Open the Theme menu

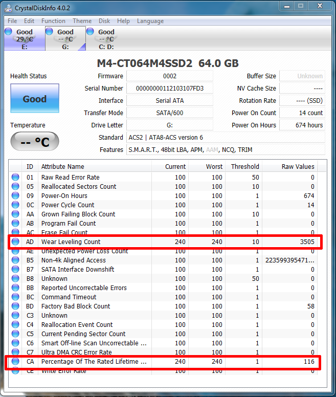[82, 21]
